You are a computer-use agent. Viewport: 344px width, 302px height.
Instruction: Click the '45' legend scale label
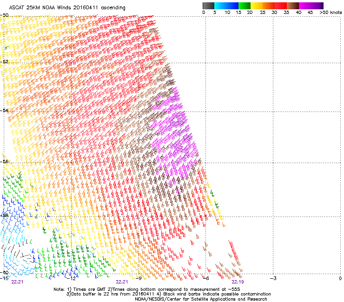310,12
